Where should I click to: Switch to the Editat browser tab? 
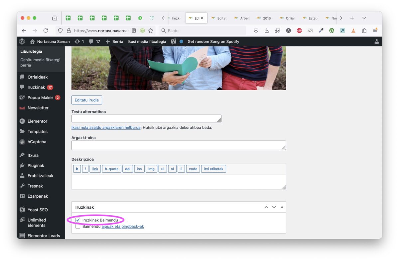[x=219, y=18]
